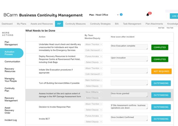Open Select Deputy dropdown for Building Services row
Viewport: 178px width, 126px height.
pyautogui.click(x=94, y=86)
